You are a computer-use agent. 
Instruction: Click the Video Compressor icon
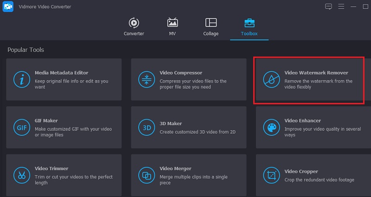(146, 79)
